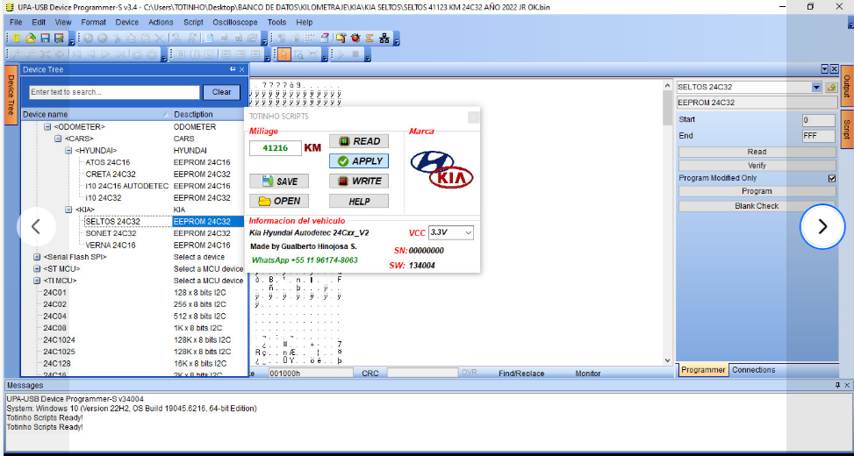Viewport: 854px width, 456px height.
Task: Switch to the Connections tab
Action: pyautogui.click(x=753, y=370)
